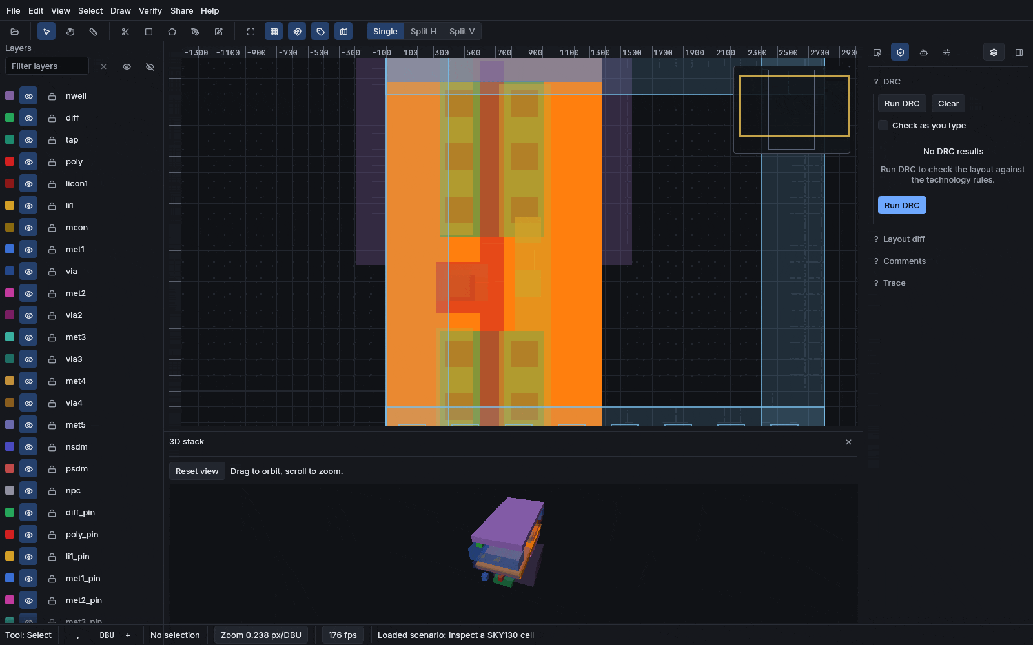This screenshot has width=1033, height=645.
Task: Toggle the tag labels icon
Action: pyautogui.click(x=320, y=32)
